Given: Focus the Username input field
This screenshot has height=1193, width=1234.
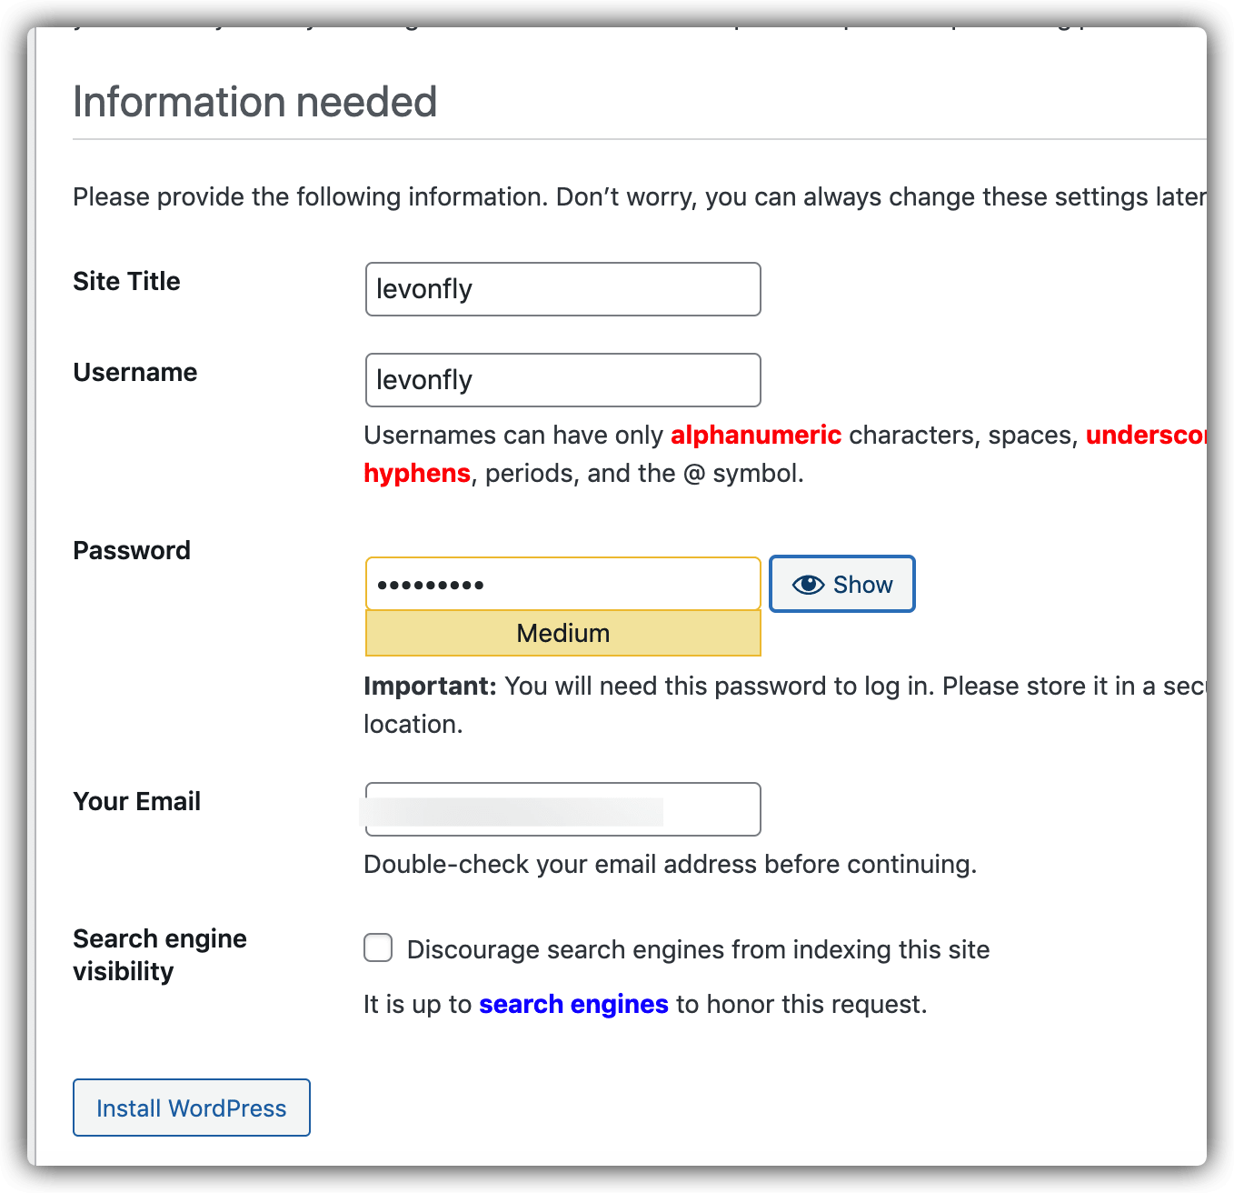Looking at the screenshot, I should 563,380.
